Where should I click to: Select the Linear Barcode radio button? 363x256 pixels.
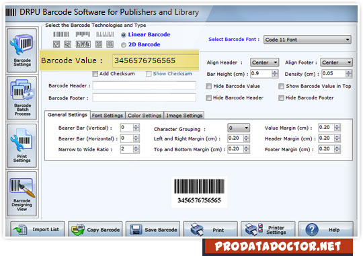point(124,35)
